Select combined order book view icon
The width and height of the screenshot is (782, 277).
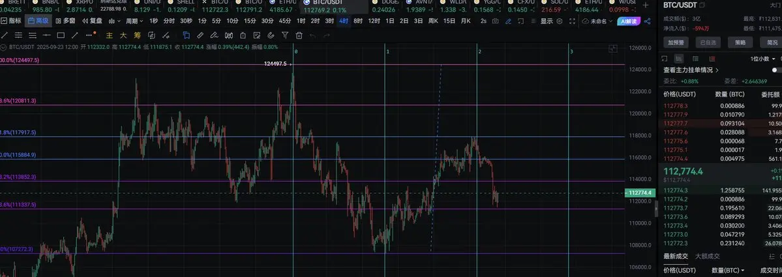click(x=679, y=59)
